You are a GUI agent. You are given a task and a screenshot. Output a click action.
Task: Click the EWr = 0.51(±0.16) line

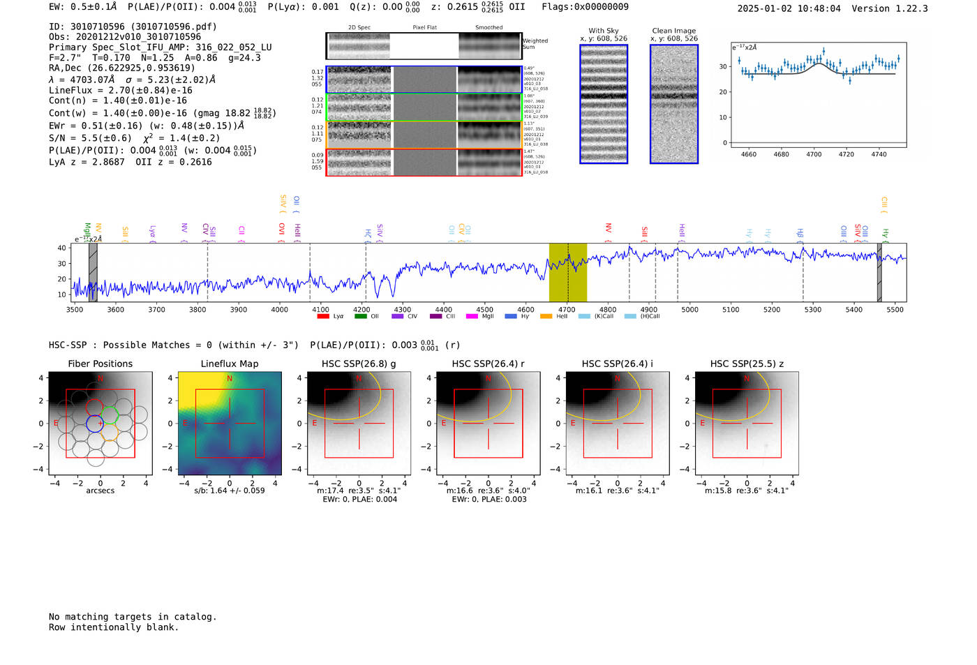pyautogui.click(x=147, y=126)
